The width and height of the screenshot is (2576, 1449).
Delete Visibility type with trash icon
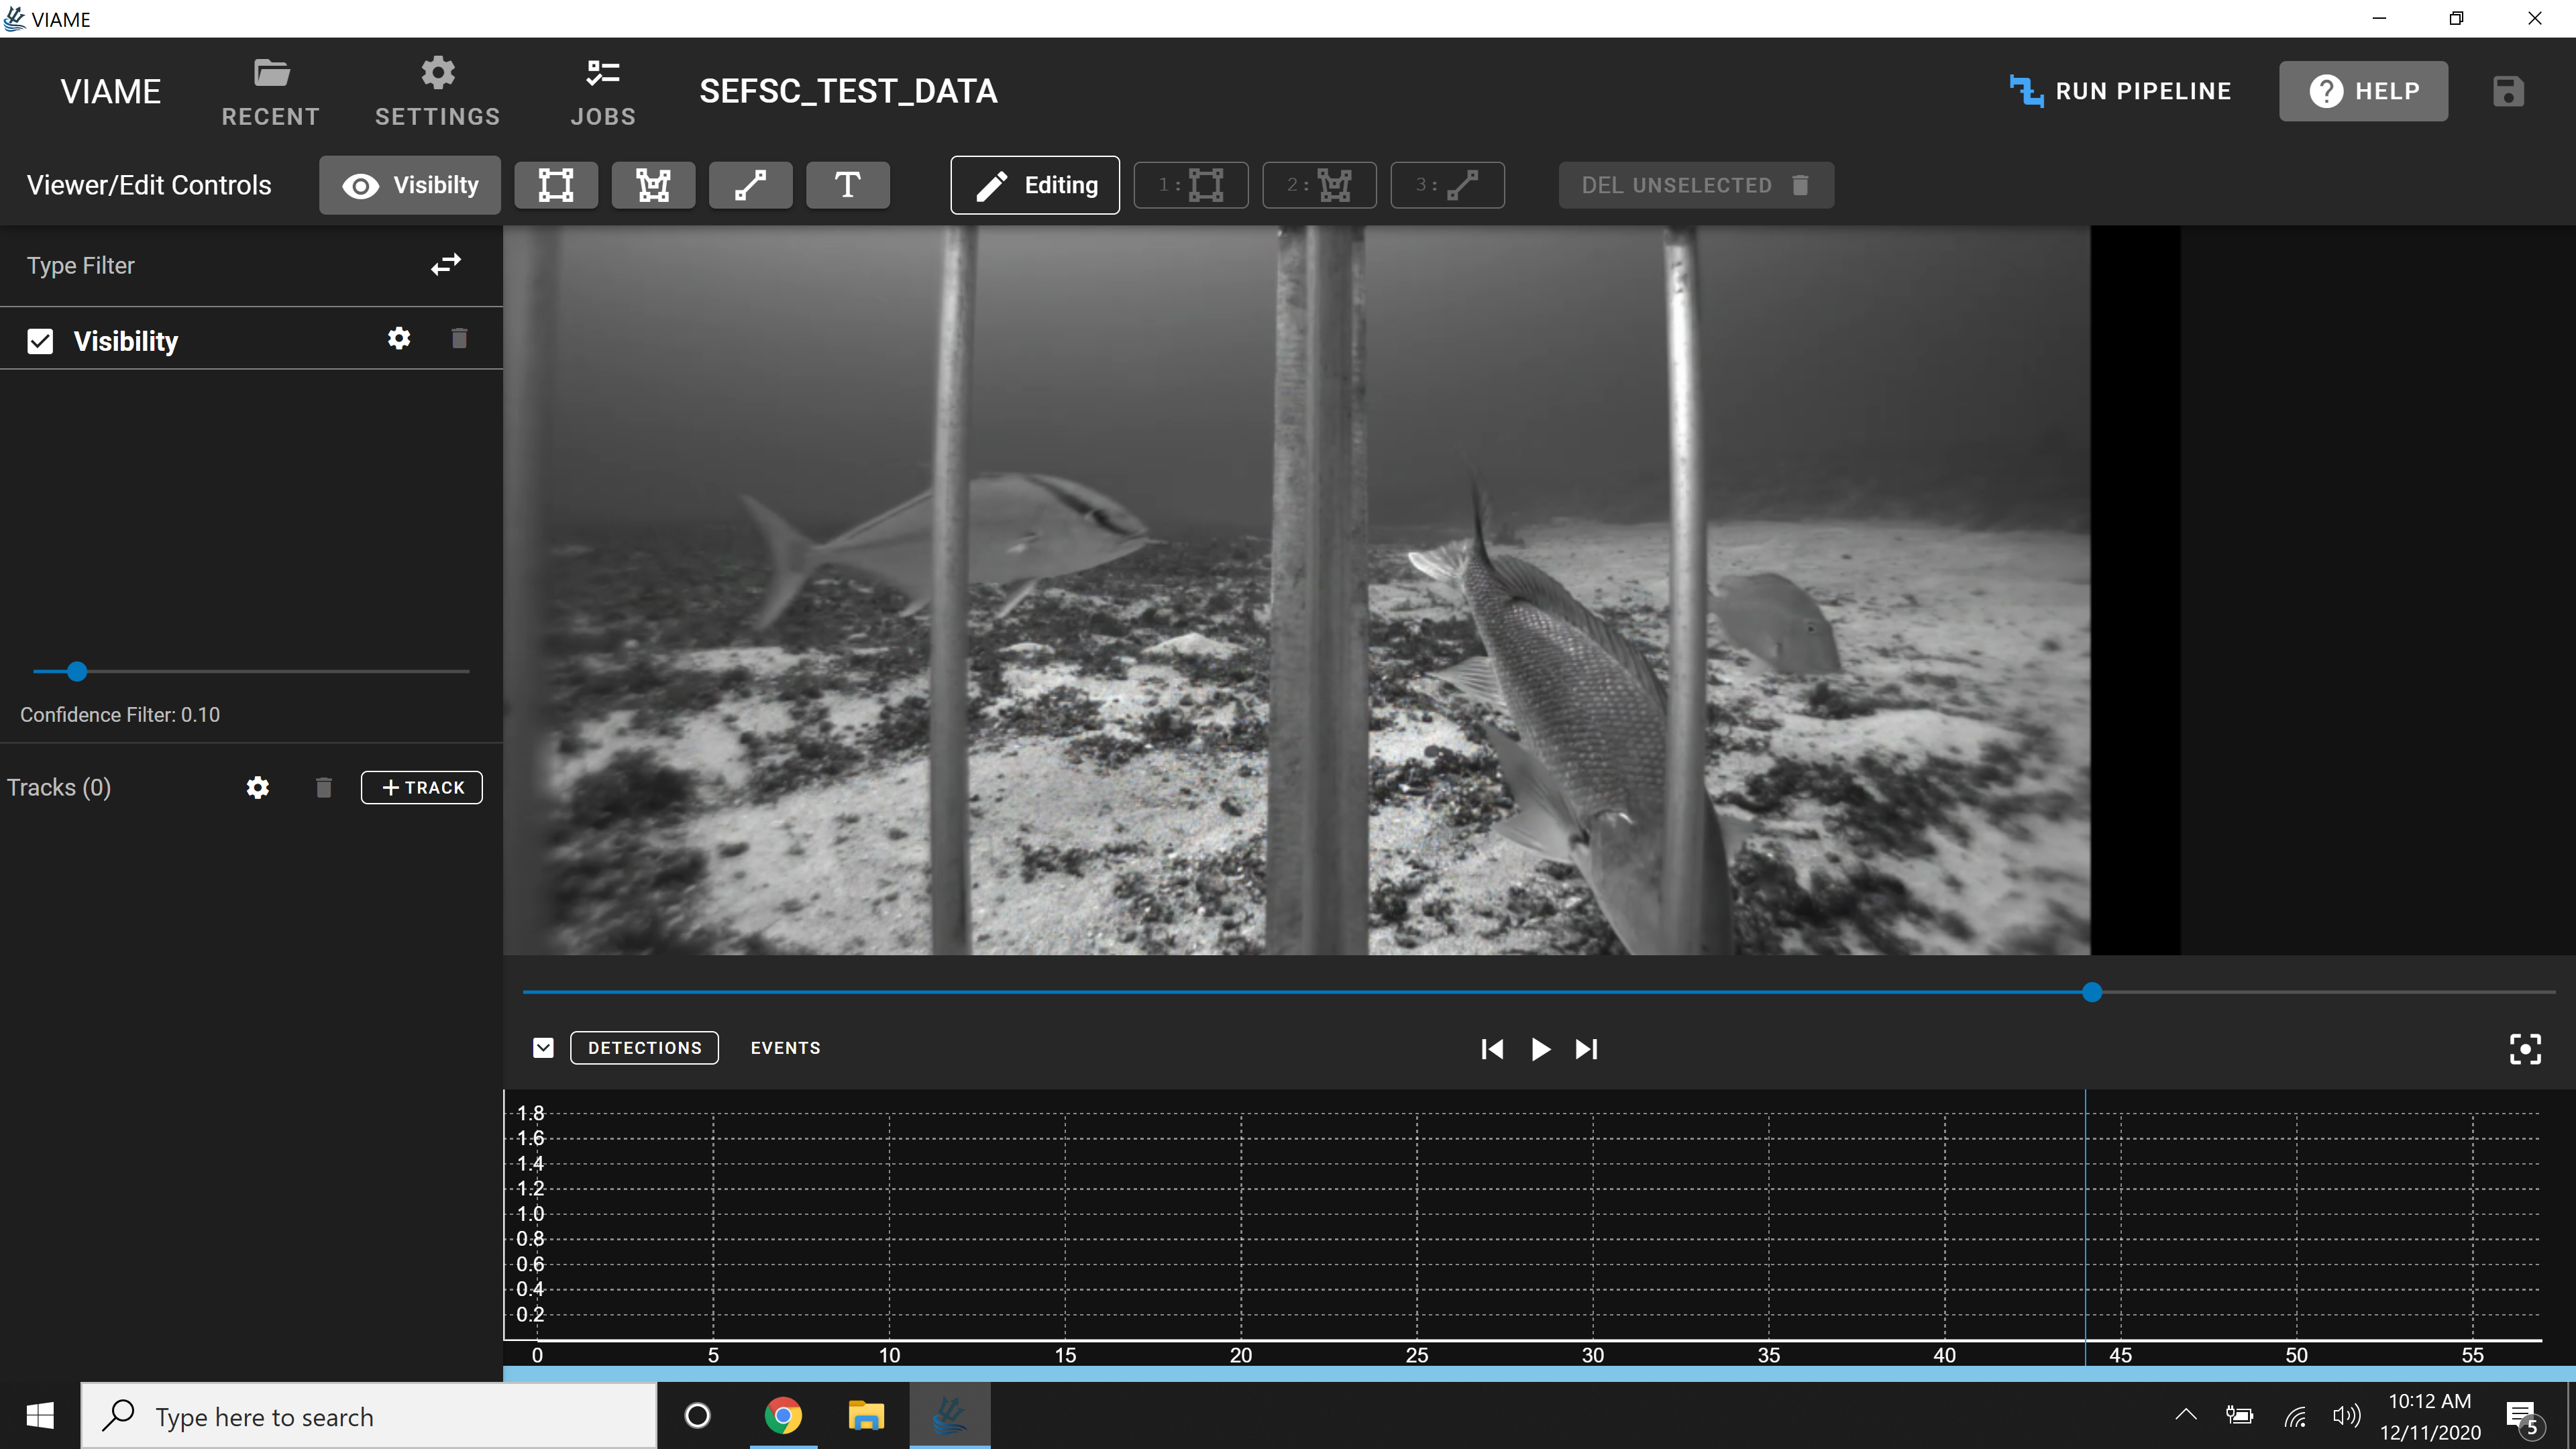(x=459, y=339)
